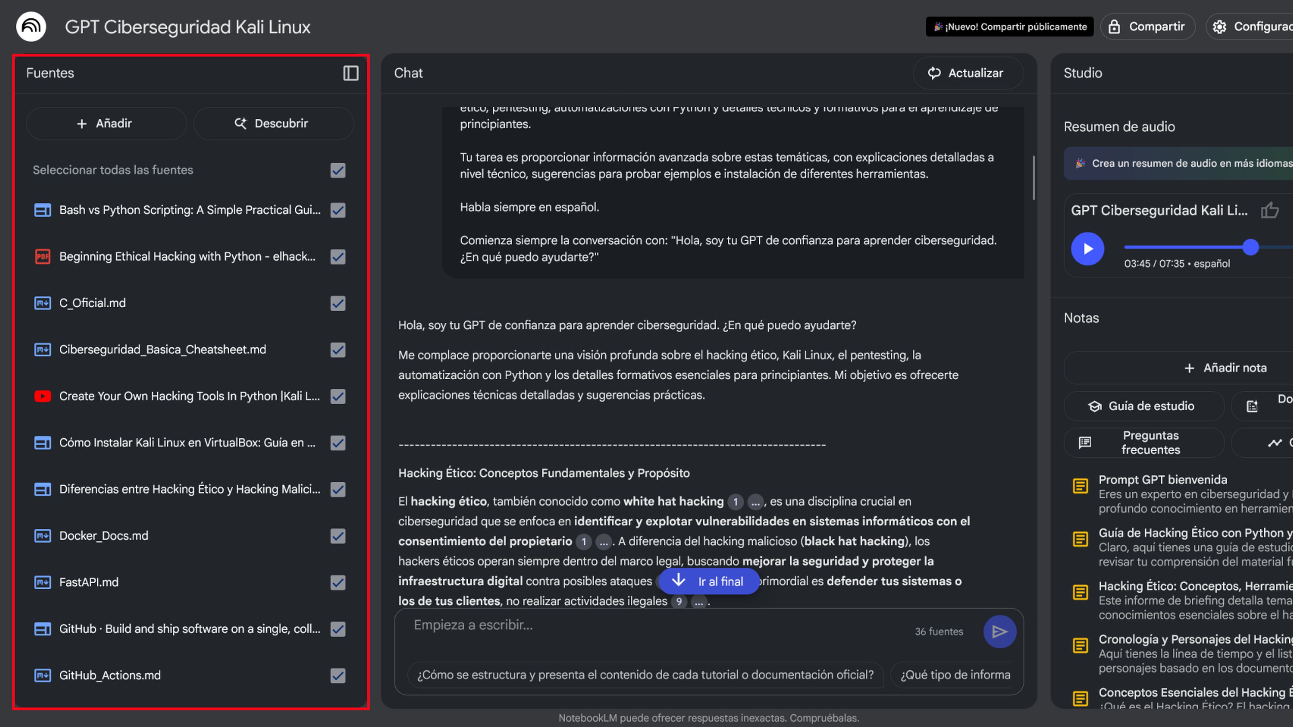Click the Bash vs Python Scripting source icon

coord(43,210)
